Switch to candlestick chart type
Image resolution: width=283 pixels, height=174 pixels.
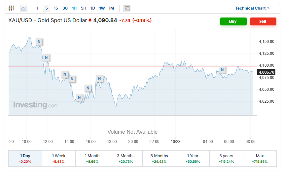coord(12,8)
